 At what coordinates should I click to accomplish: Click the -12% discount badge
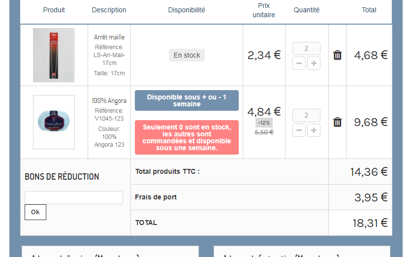(264, 123)
